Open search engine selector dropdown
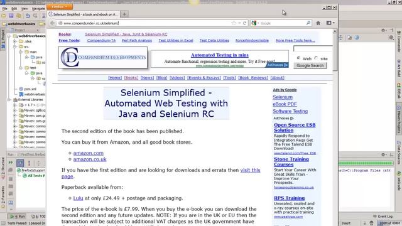This screenshot has height=226, width=402. pos(255,23)
